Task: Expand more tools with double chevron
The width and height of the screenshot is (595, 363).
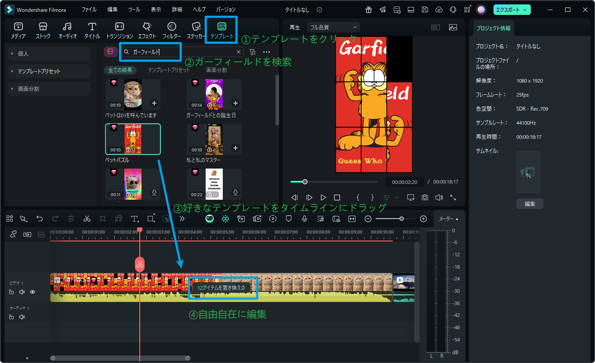Action: (182, 219)
